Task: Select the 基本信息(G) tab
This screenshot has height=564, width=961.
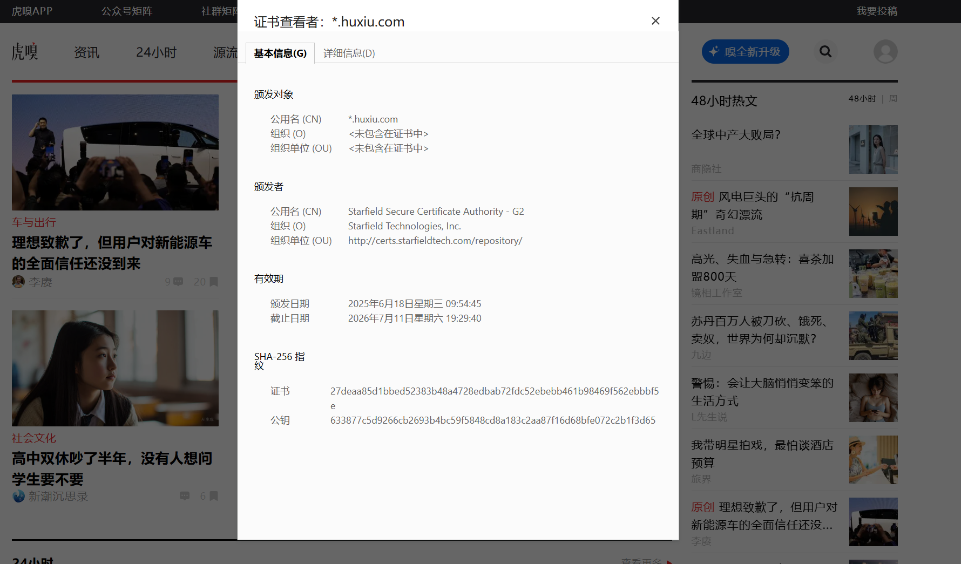Action: (280, 53)
